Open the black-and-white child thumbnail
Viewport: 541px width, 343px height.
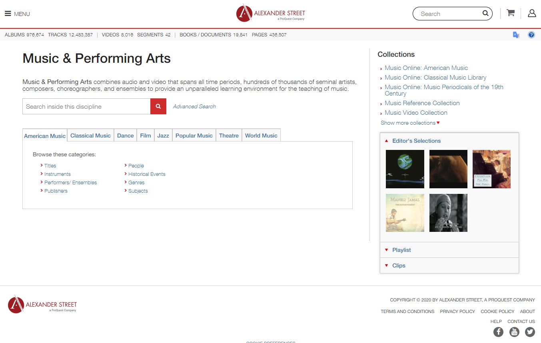pos(448,213)
